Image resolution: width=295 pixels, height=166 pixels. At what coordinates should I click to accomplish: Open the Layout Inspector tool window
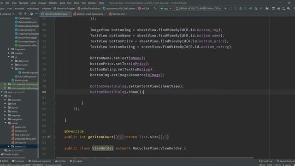[285, 161]
